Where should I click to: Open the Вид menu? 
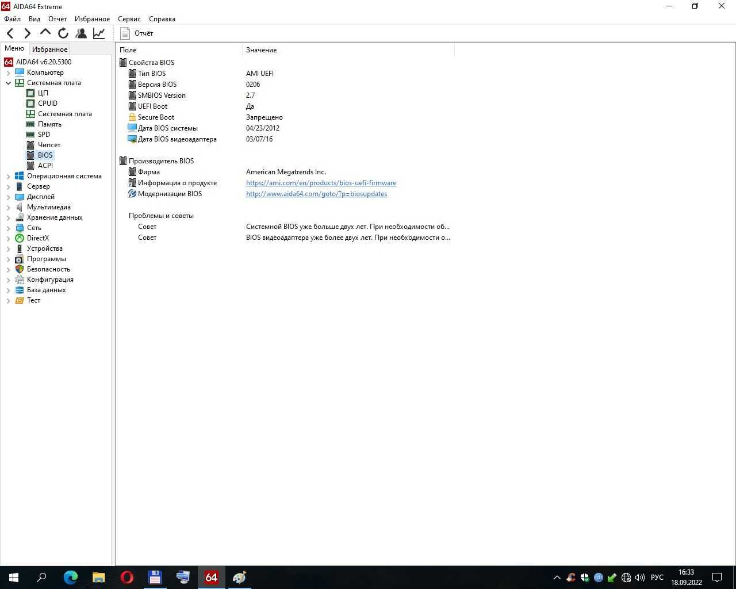[x=34, y=19]
